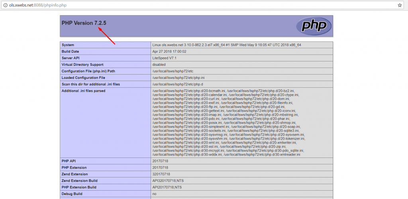
Task: Select the "disabled" value cell
Action: coord(242,65)
